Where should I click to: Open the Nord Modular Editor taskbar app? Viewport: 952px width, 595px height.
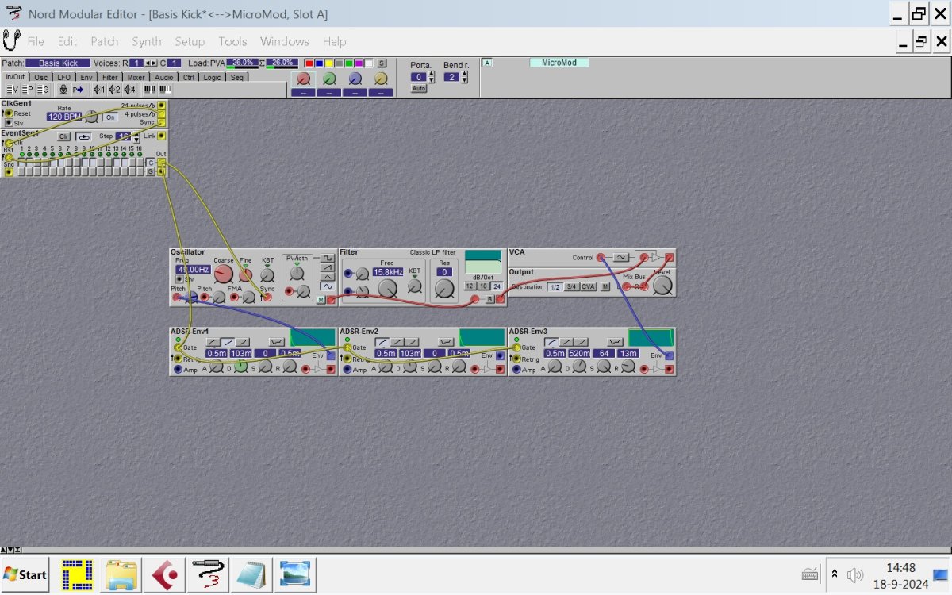coord(206,574)
